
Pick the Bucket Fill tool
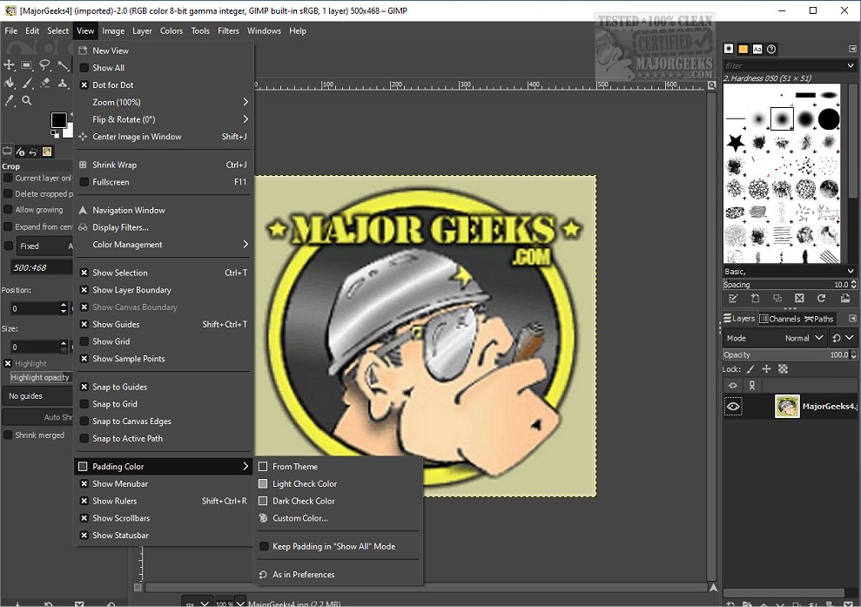tap(10, 84)
